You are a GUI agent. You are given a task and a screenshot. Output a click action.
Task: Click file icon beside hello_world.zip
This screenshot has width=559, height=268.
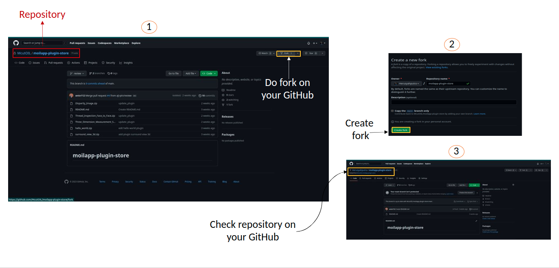tap(71, 128)
